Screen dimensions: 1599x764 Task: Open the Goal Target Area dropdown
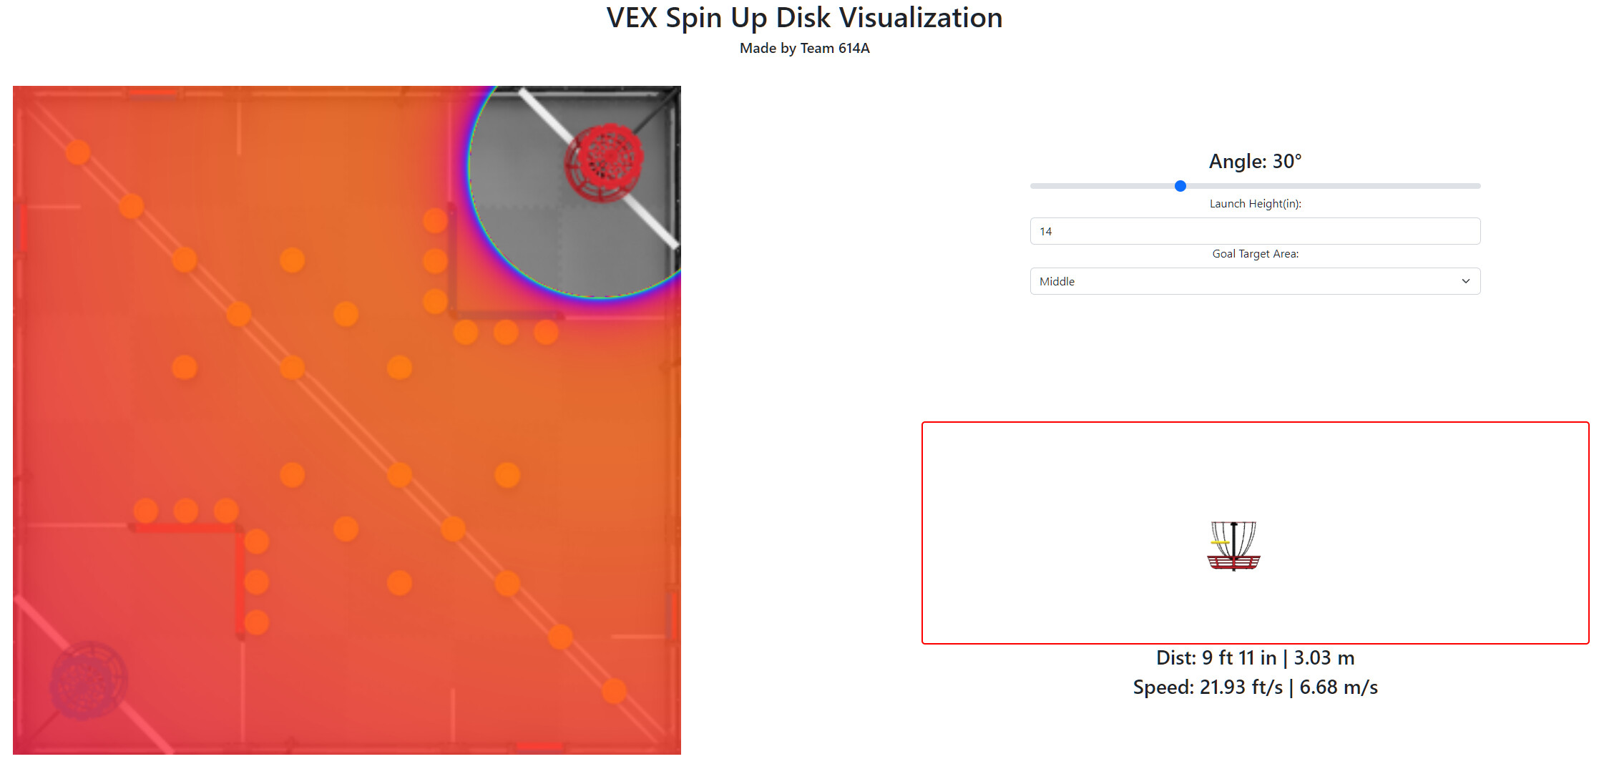(x=1255, y=281)
